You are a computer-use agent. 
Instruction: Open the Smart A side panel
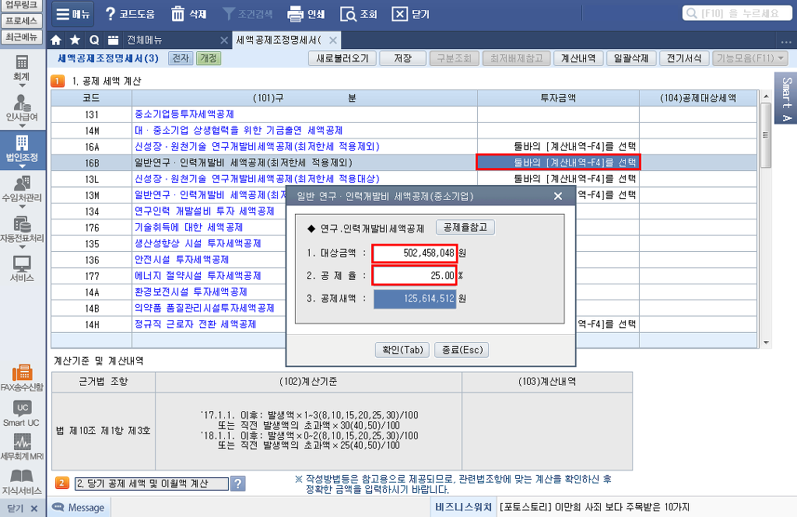(786, 99)
